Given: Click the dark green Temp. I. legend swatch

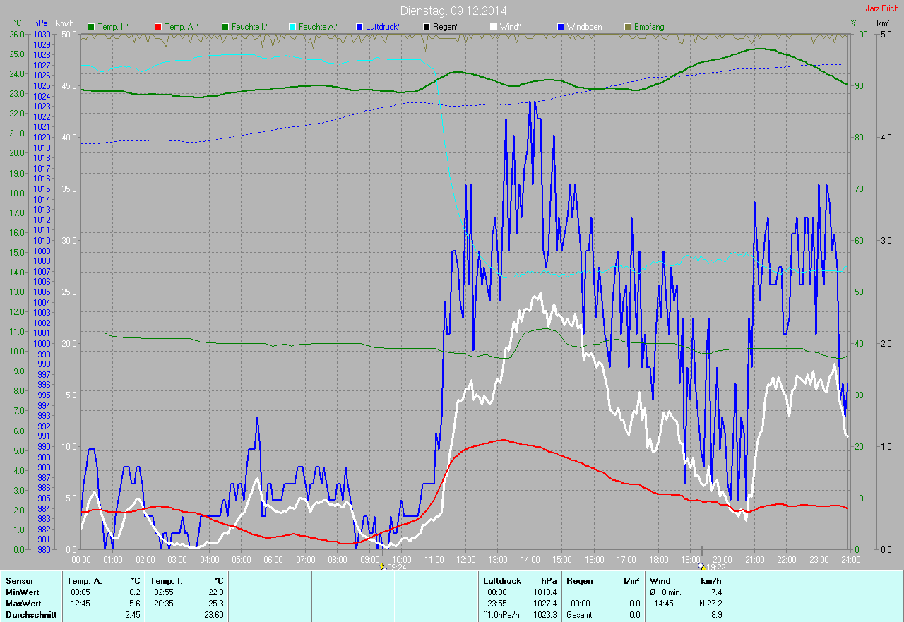Looking at the screenshot, I should point(91,27).
